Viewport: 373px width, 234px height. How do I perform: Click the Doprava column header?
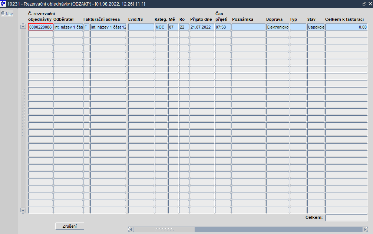274,20
